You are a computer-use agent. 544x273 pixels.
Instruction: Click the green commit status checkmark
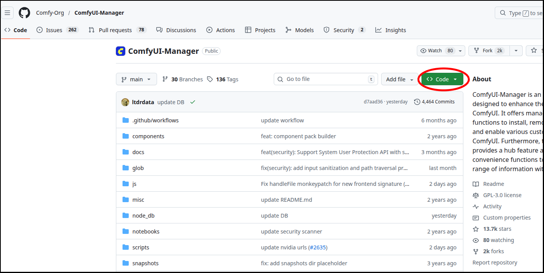[193, 102]
